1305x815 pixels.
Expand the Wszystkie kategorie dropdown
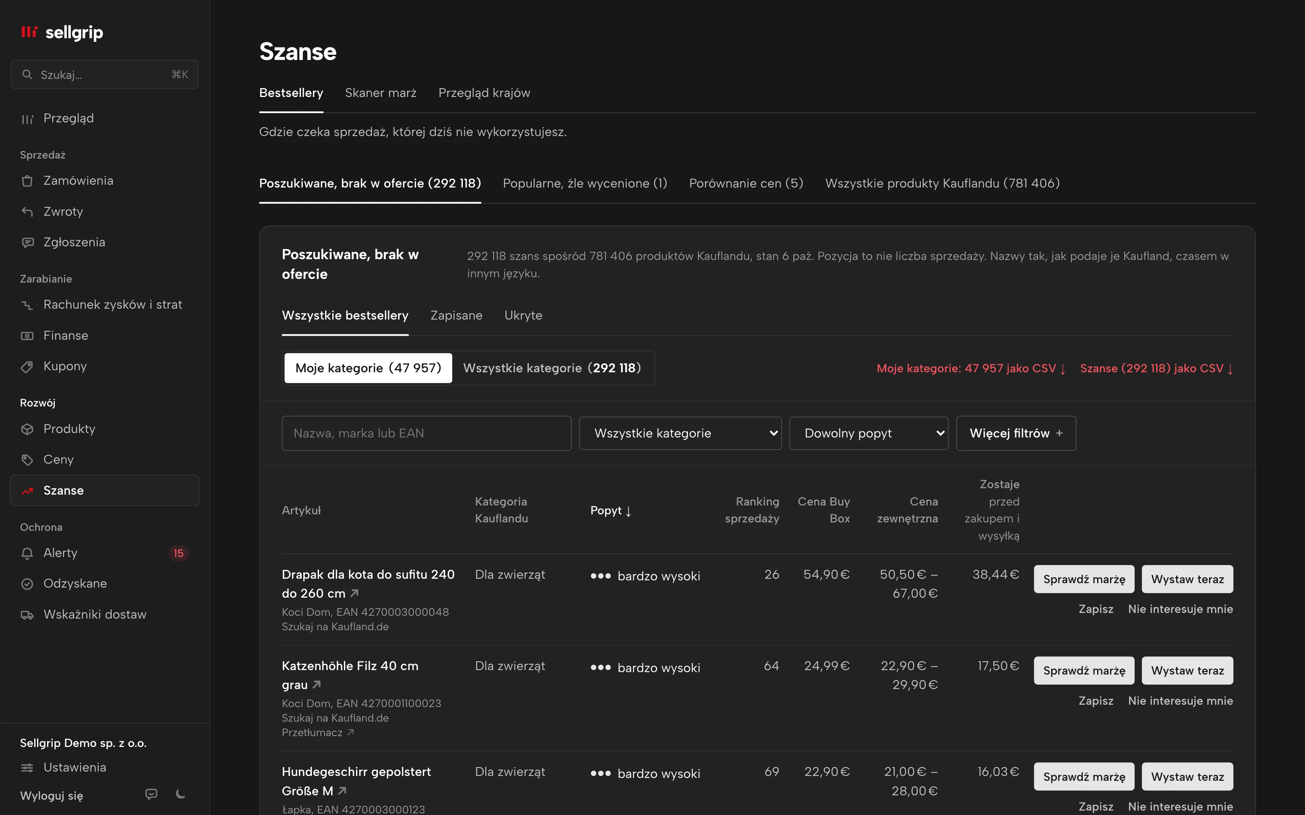click(x=680, y=433)
